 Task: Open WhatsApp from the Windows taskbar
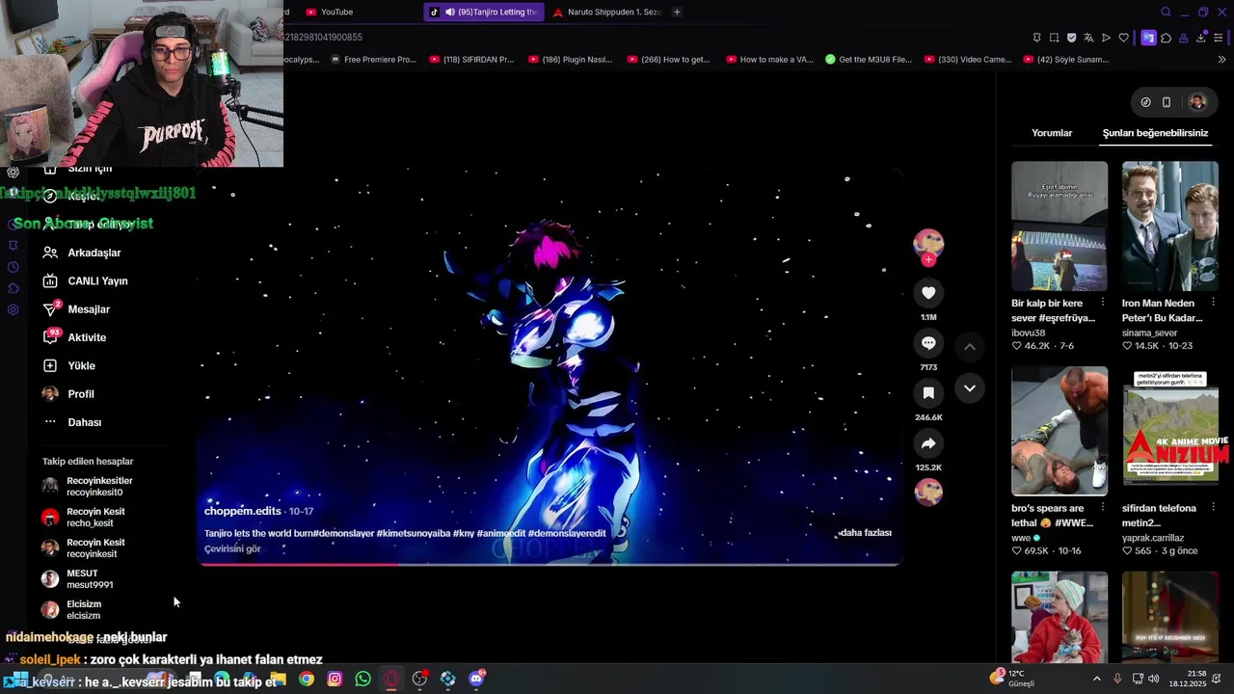tap(362, 679)
